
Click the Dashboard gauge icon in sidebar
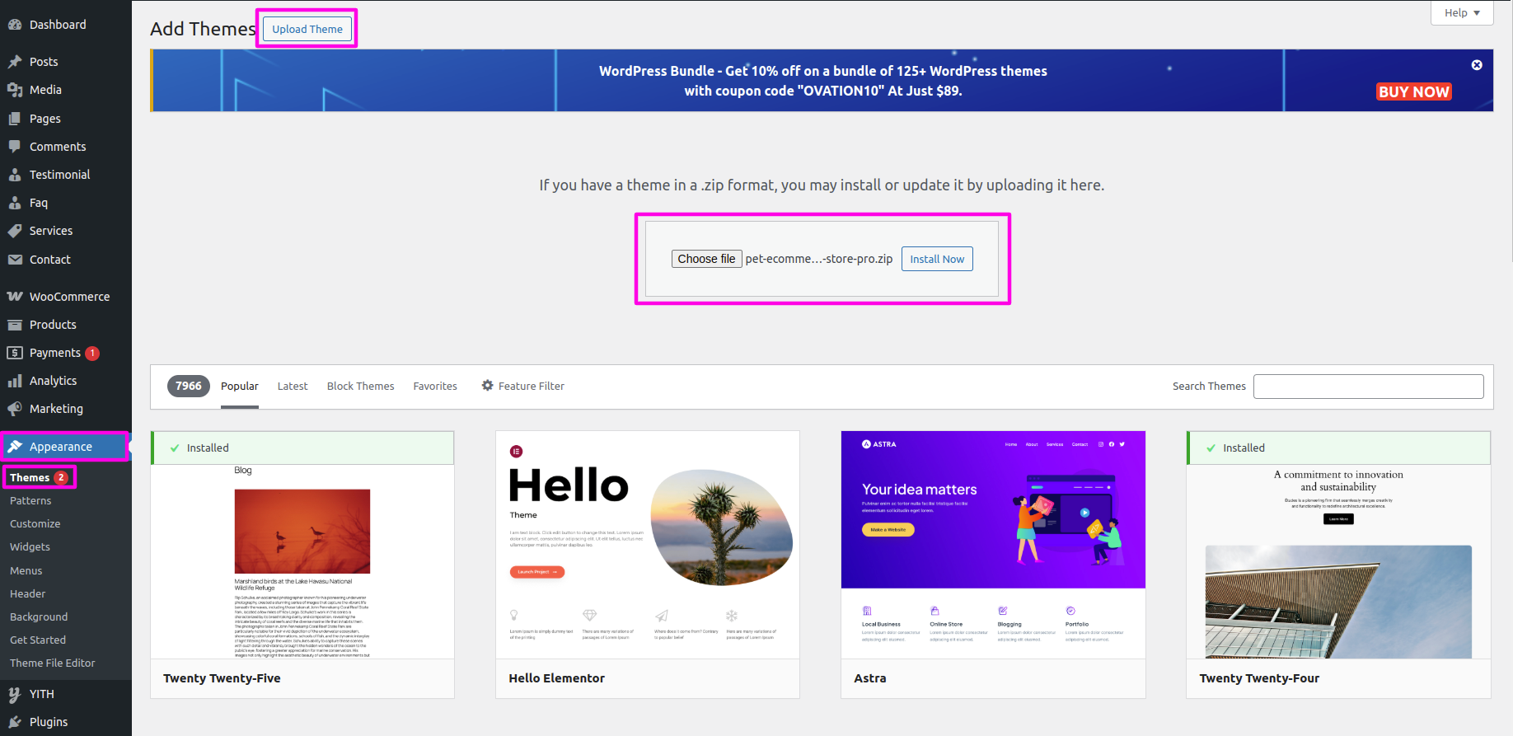click(15, 25)
